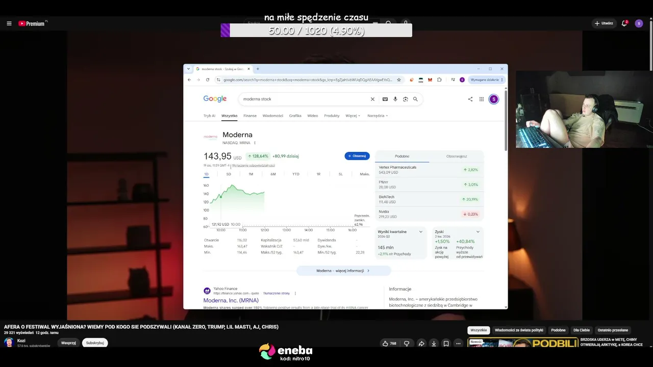The height and width of the screenshot is (367, 653).
Task: Select the Podobne filter chip on YouTube
Action: pos(558,330)
